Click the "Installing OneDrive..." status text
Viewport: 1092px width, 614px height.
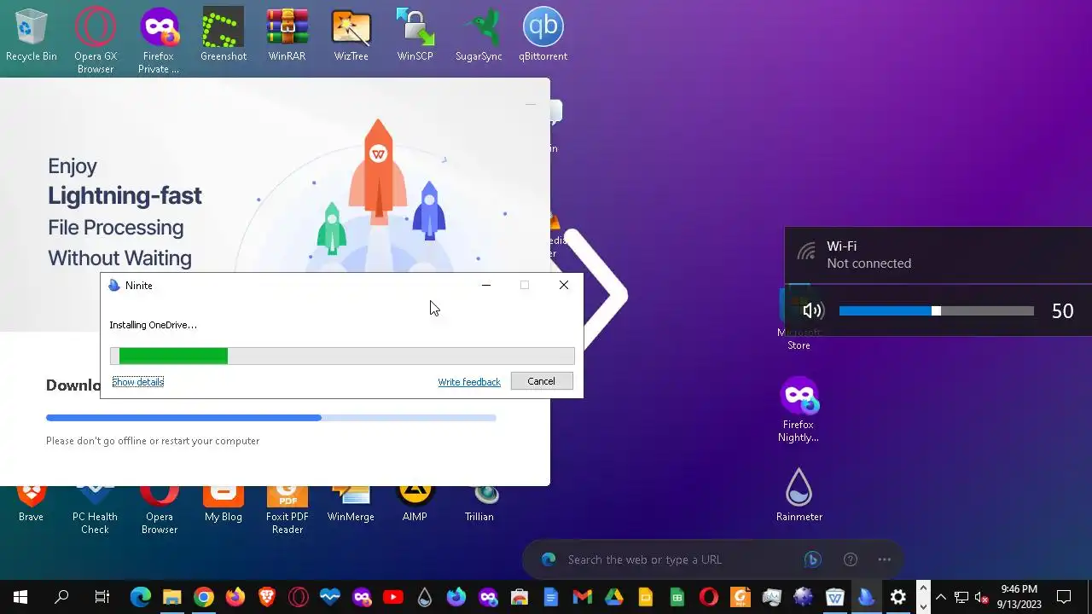[x=153, y=325]
